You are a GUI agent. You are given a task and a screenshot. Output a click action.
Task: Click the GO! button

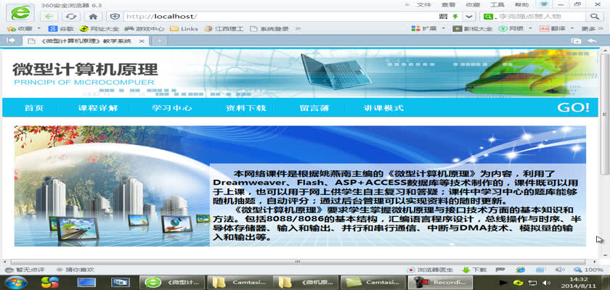click(x=574, y=107)
